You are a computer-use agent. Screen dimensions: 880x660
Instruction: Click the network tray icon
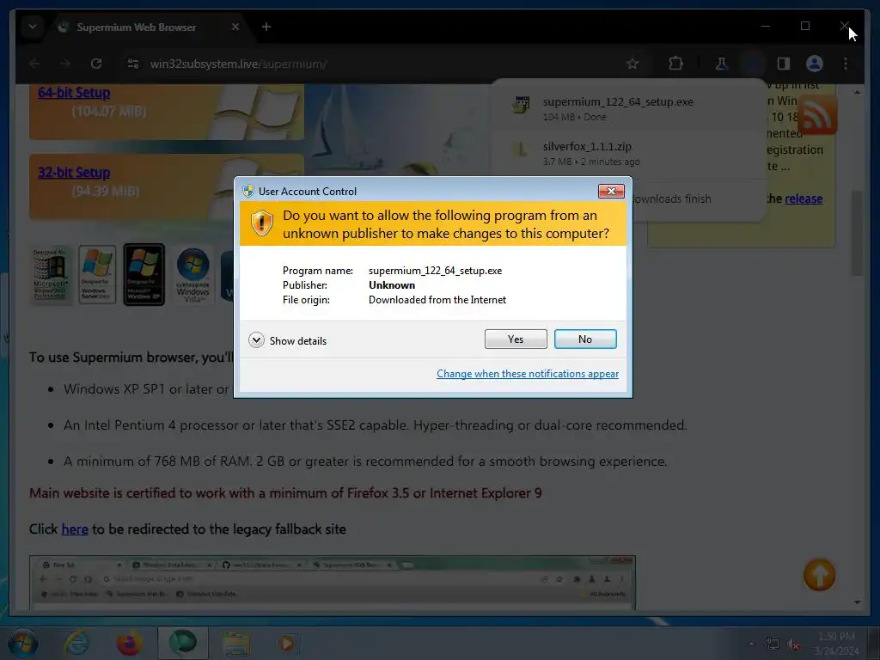click(x=773, y=645)
